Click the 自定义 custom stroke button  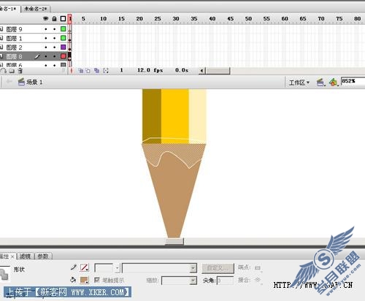[x=218, y=268]
